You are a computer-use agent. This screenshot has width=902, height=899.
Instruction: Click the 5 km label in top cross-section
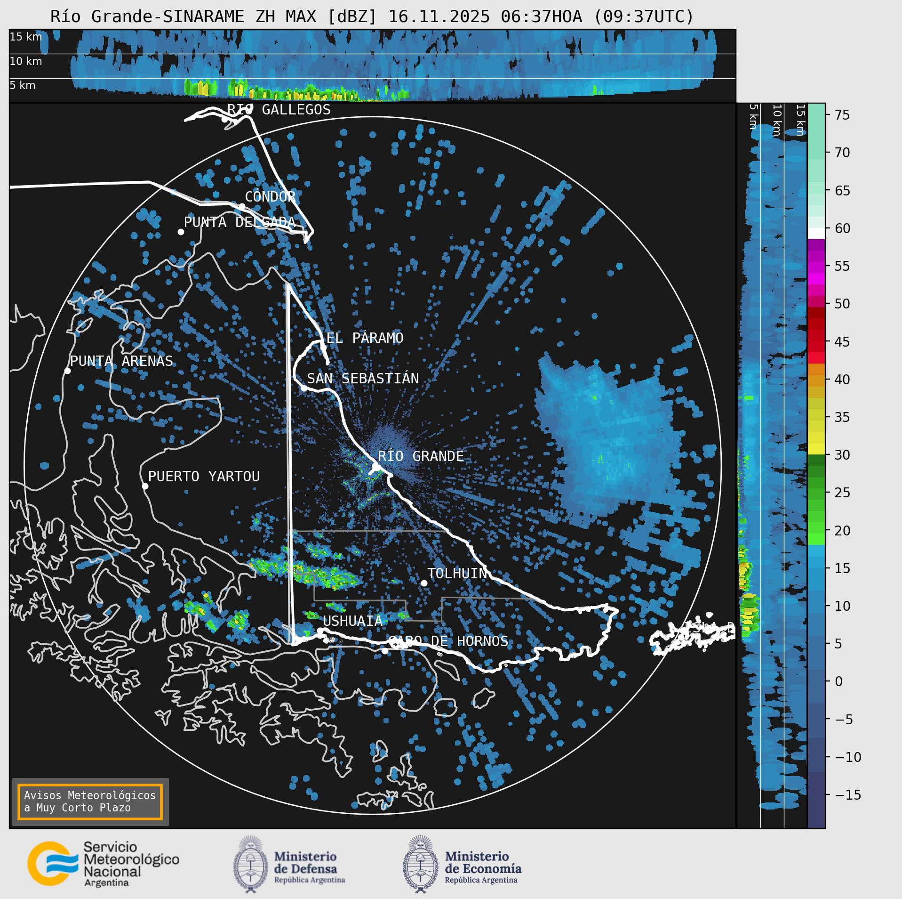point(23,85)
